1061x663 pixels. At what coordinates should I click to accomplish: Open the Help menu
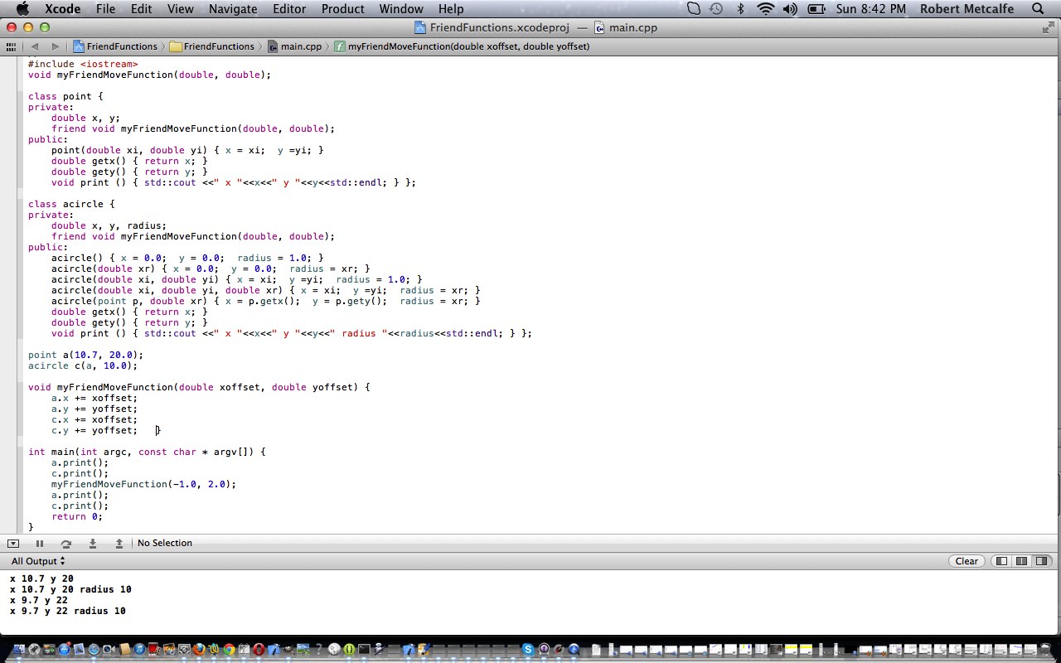[x=451, y=9]
